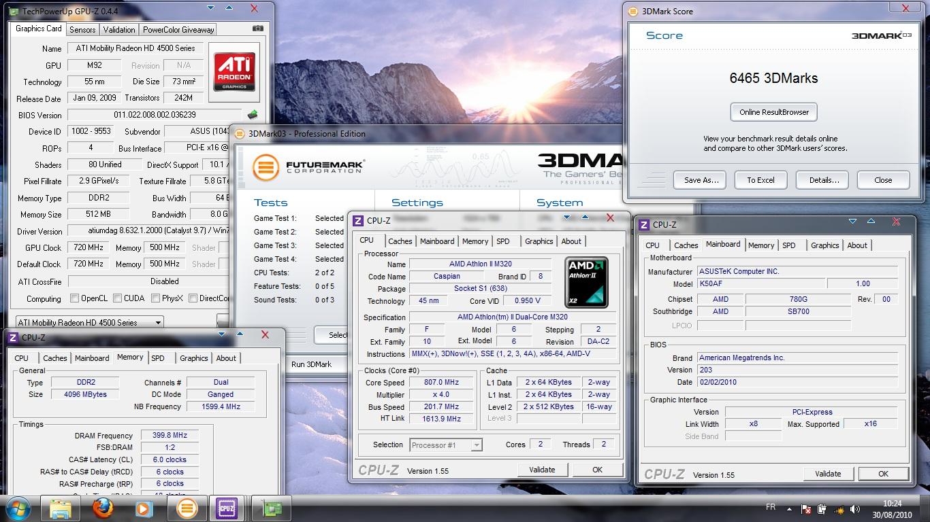
Task: Click the ATI Radeon logo in GPU-Z
Action: [235, 72]
